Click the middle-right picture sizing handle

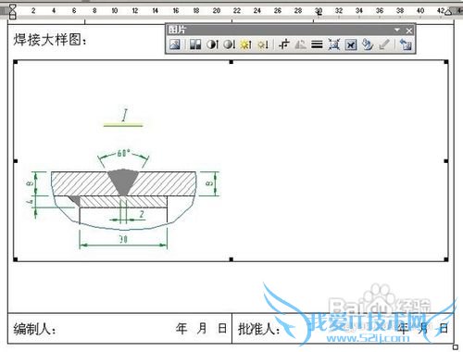point(446,161)
